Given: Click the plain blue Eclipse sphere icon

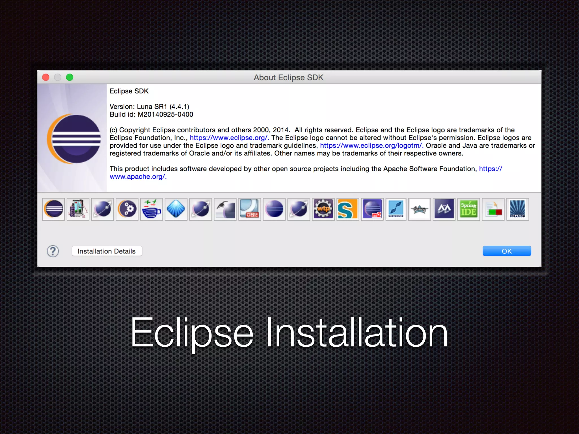Looking at the screenshot, I should coord(274,209).
